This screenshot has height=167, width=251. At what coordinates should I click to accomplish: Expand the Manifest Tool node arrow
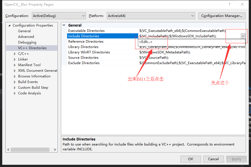coord(15,65)
